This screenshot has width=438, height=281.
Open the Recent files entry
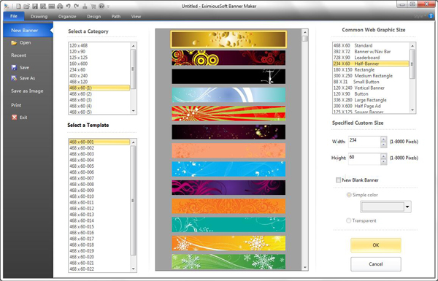point(18,55)
